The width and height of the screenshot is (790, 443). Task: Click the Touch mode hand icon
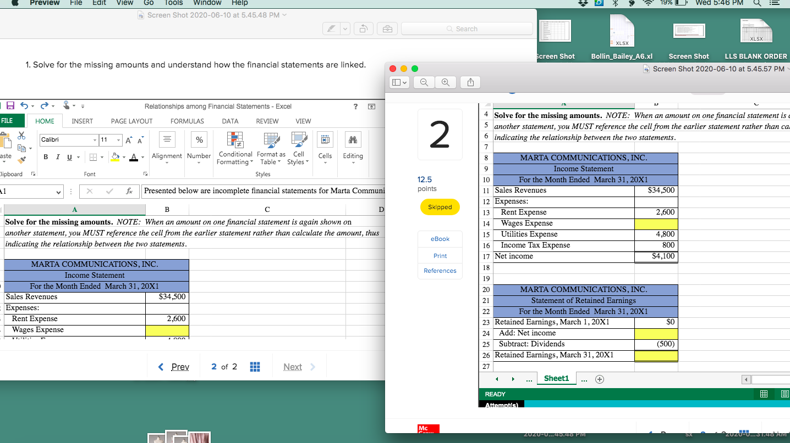click(67, 105)
